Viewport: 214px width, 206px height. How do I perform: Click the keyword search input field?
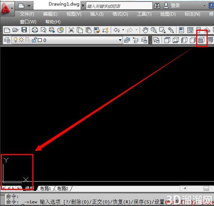click(119, 6)
